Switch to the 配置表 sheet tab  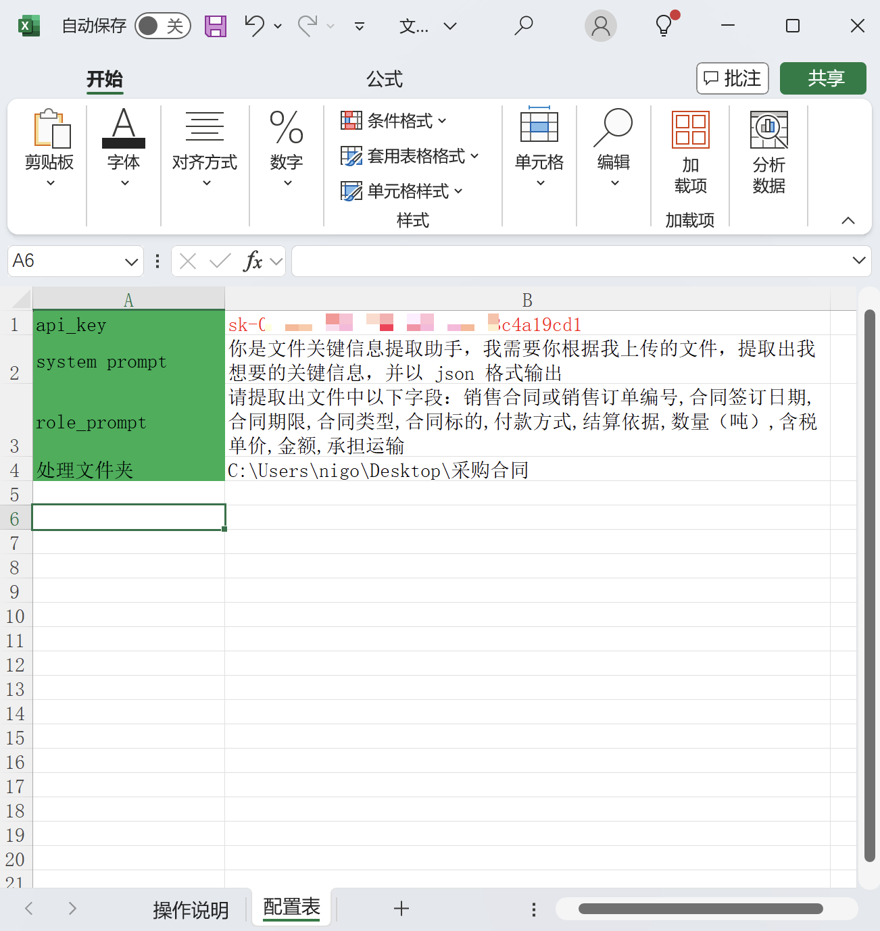[291, 907]
